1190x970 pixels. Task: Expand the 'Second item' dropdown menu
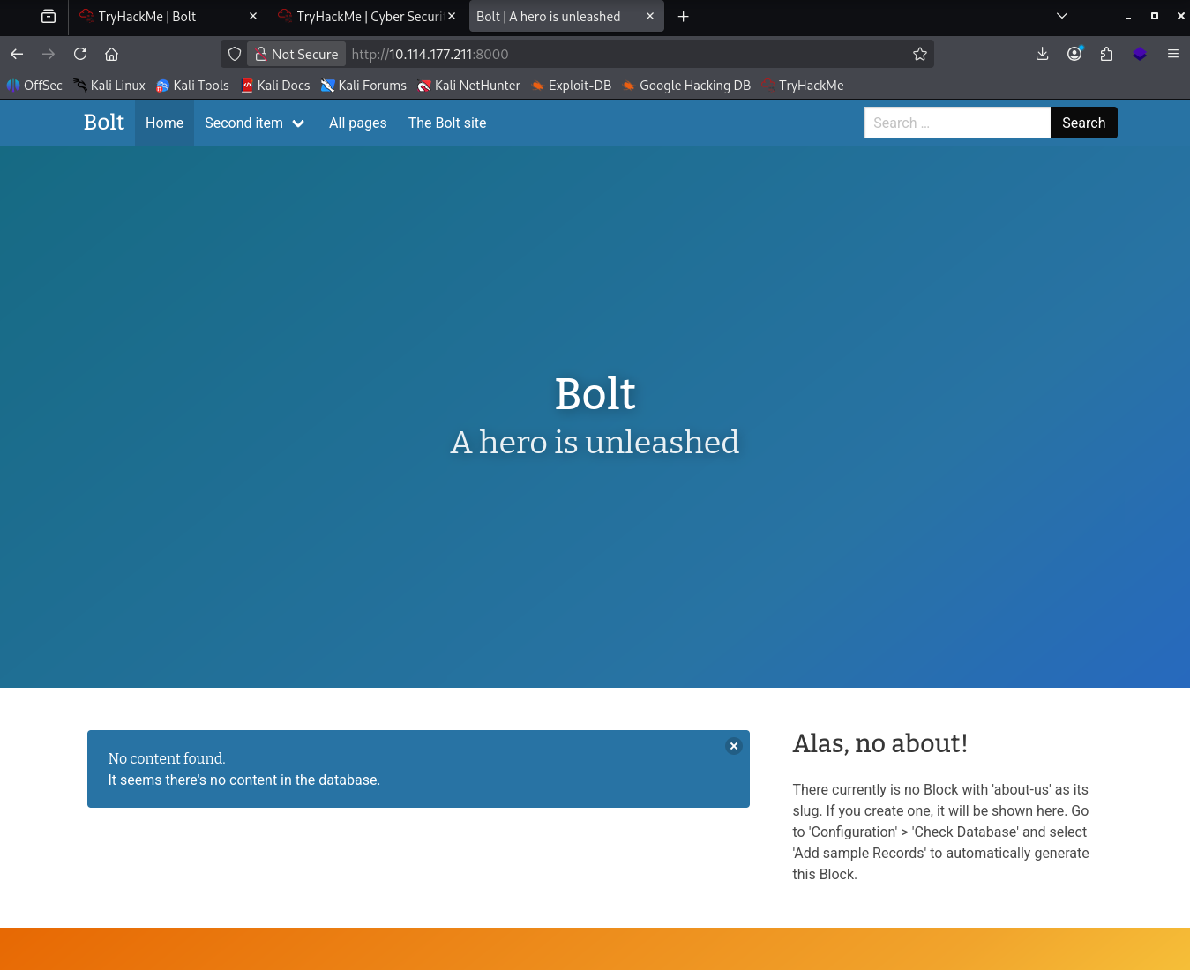[254, 123]
